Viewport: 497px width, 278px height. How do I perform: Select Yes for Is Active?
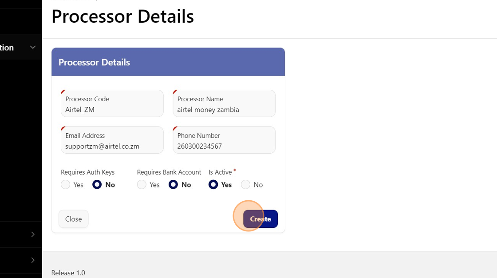pos(213,185)
